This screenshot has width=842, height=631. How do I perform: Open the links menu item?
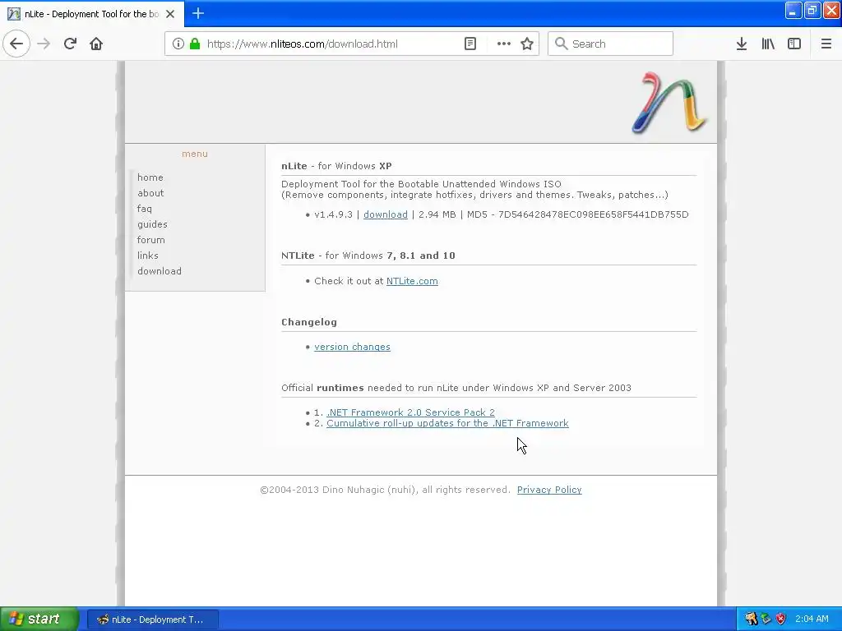[x=148, y=256]
